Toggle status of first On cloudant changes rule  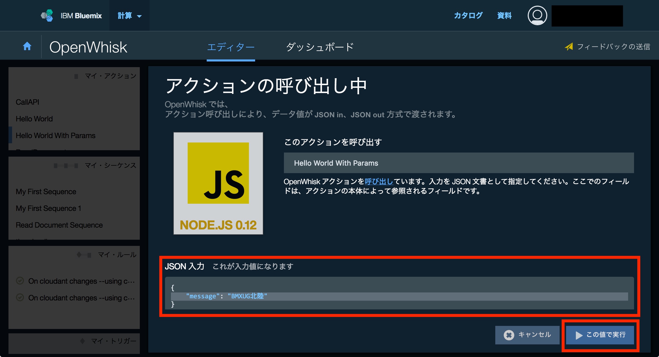[x=20, y=281]
